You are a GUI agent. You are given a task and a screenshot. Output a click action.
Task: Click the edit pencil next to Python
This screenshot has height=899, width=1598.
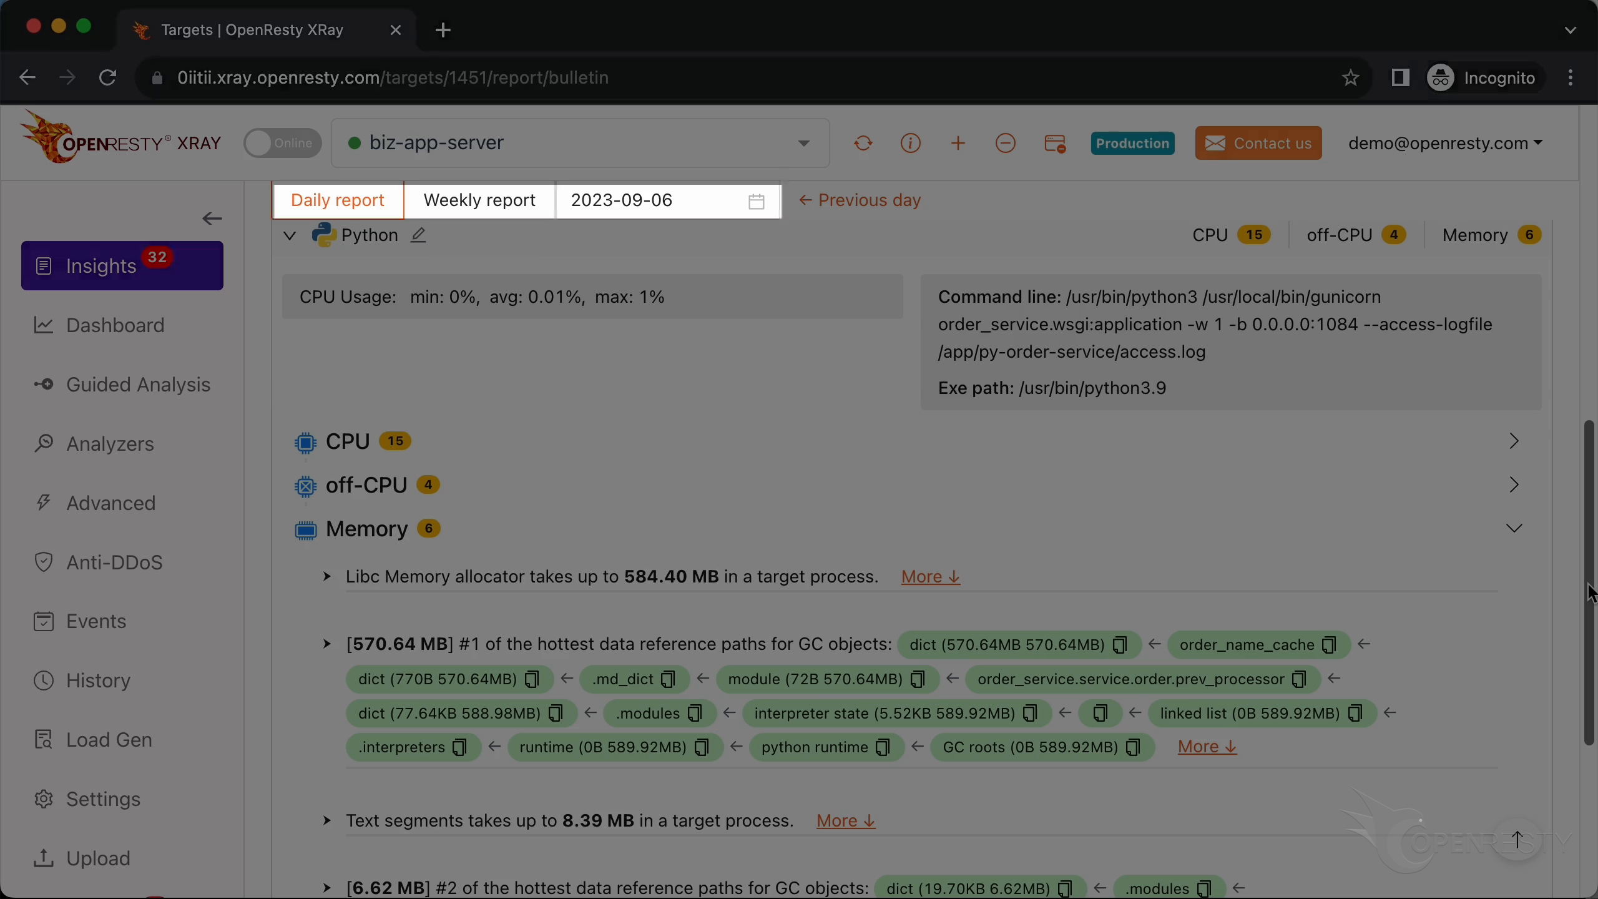[x=418, y=235]
